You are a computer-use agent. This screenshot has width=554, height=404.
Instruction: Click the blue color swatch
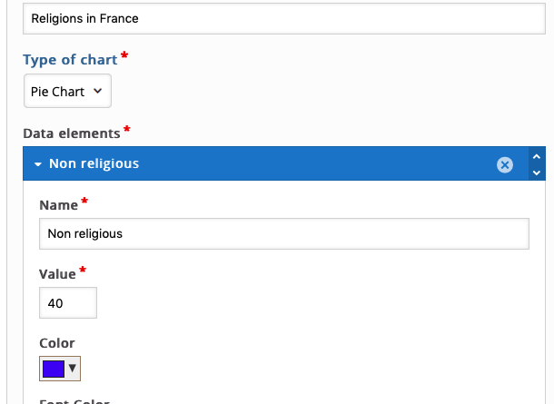(x=54, y=369)
